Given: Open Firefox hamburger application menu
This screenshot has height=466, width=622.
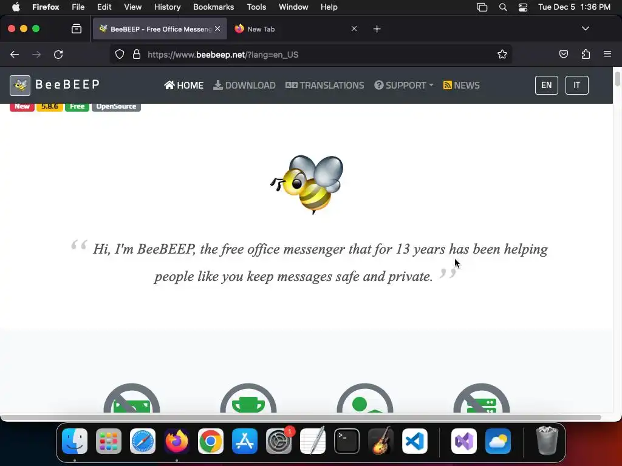Looking at the screenshot, I should pos(607,54).
